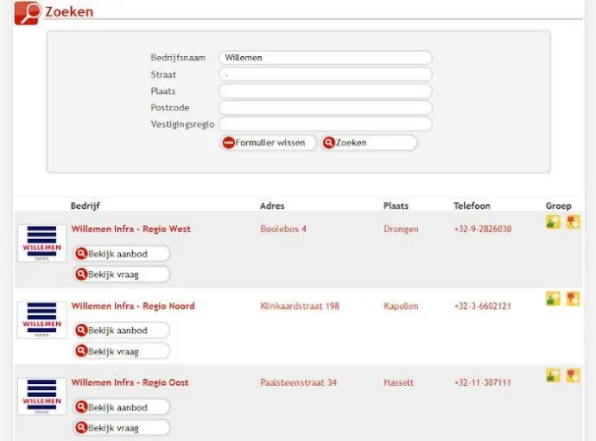Viewport: 596px width, 441px height.
Task: Open Bekijk vraag for Regio West
Action: pyautogui.click(x=122, y=274)
